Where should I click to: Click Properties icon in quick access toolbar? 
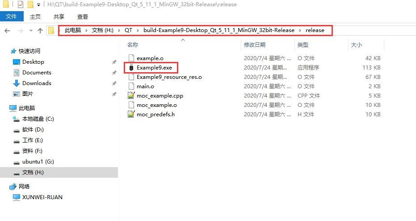click(21, 4)
